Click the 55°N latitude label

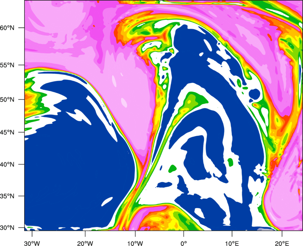pyautogui.click(x=7, y=65)
